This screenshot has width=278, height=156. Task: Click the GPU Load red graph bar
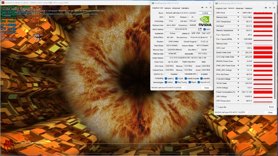point(263,48)
